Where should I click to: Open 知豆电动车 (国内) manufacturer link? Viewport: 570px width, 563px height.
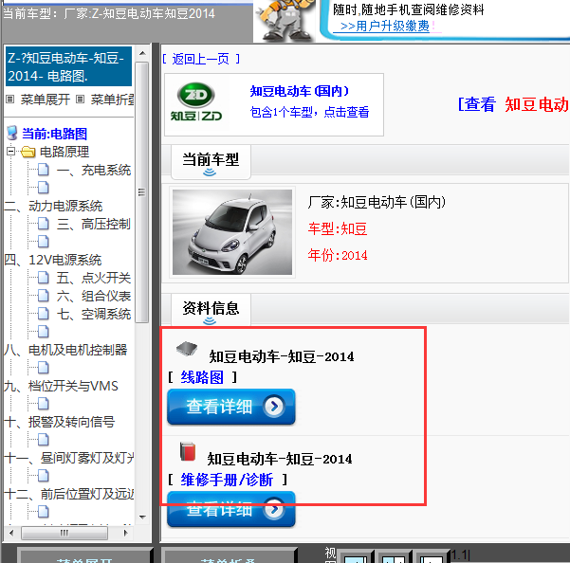tap(300, 91)
